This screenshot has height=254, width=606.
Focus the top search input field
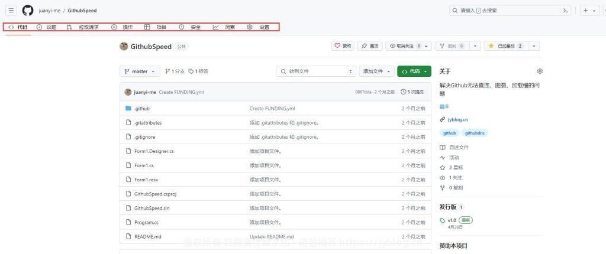[510, 11]
